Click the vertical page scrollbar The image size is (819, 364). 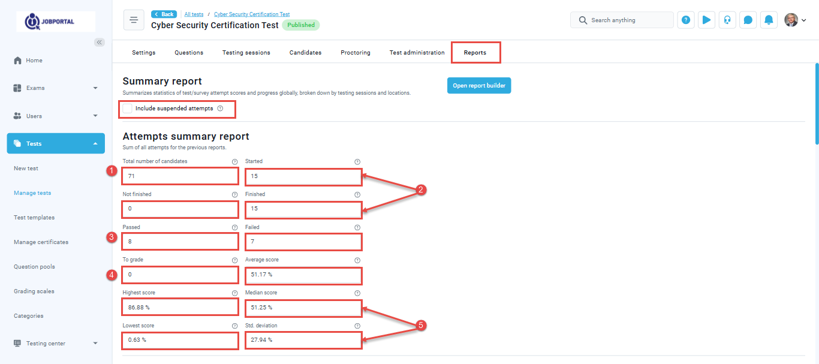(816, 103)
